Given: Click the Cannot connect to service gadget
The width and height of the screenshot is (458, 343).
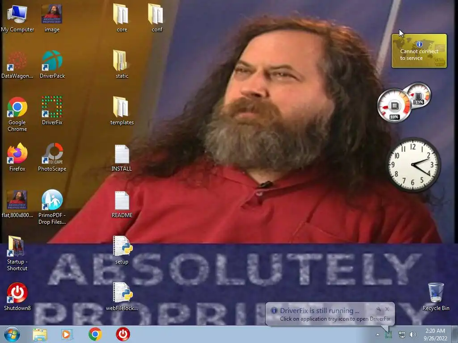Looking at the screenshot, I should pyautogui.click(x=419, y=51).
